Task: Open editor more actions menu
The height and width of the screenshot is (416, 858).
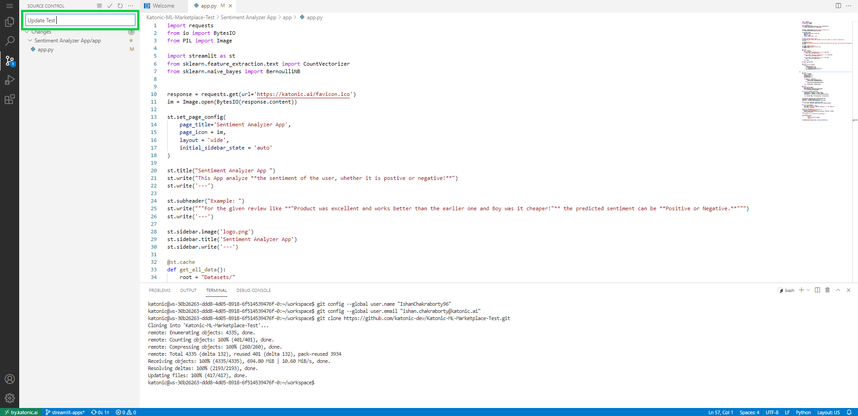Action: click(849, 6)
